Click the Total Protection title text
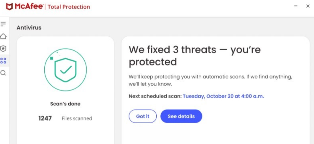 click(x=69, y=7)
